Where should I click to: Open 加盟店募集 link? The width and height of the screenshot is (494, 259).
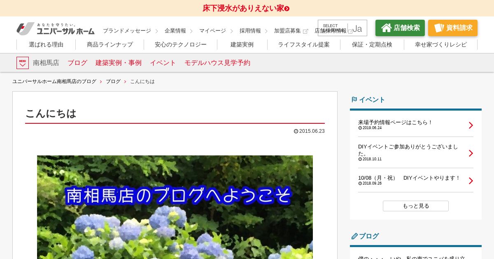tap(287, 31)
